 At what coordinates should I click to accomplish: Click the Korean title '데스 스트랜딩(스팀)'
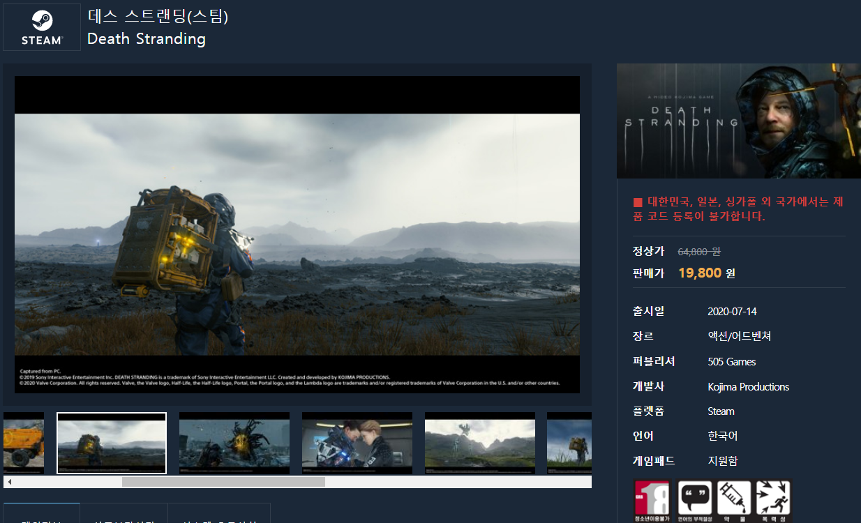pyautogui.click(x=158, y=15)
